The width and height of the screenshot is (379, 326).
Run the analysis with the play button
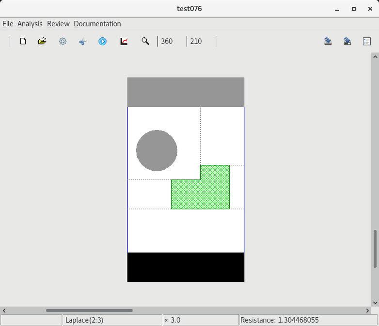[x=102, y=41]
